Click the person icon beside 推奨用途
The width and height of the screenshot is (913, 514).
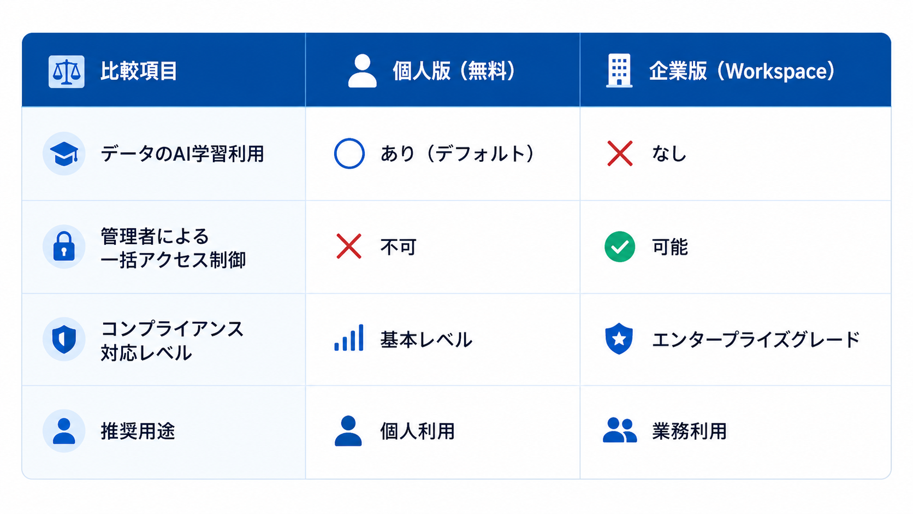click(x=64, y=431)
